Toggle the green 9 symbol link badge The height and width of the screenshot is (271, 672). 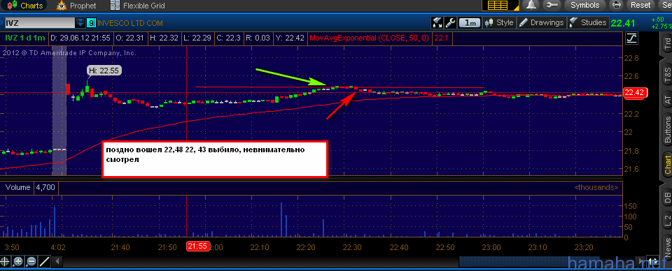pyautogui.click(x=91, y=23)
